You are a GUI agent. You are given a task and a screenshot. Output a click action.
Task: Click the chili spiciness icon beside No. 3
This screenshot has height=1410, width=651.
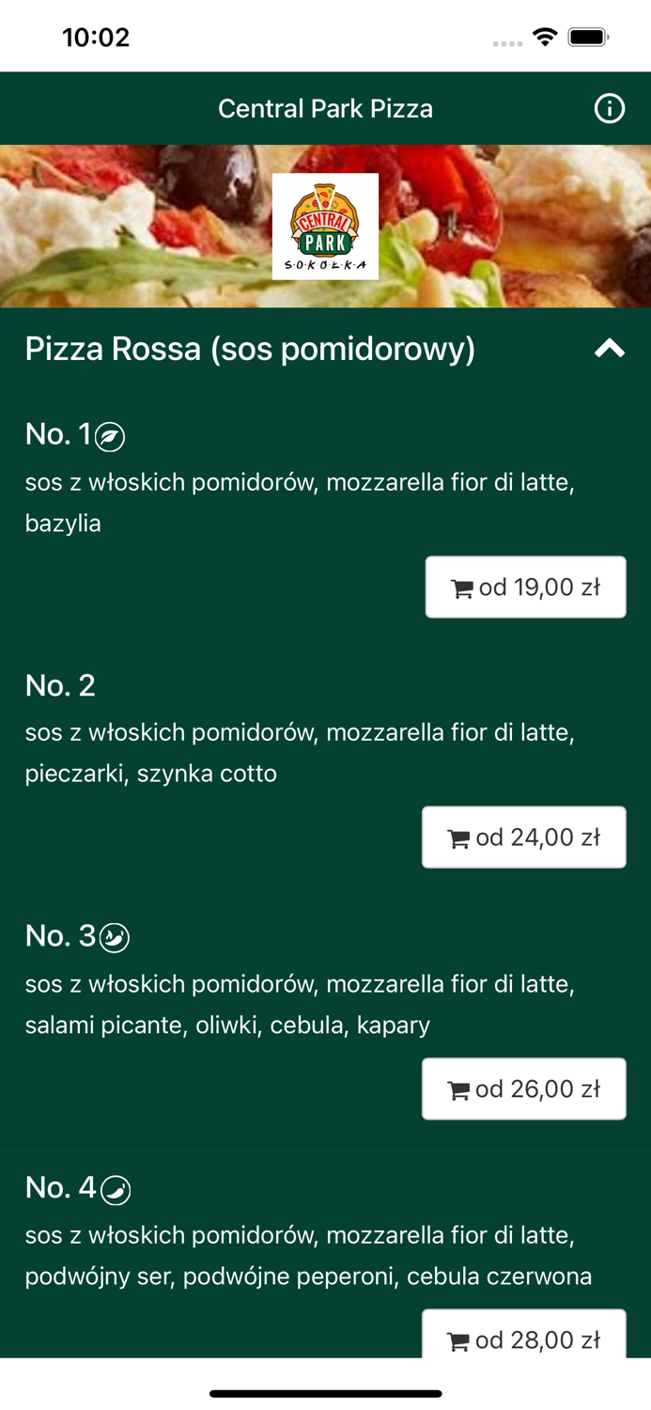pos(115,936)
